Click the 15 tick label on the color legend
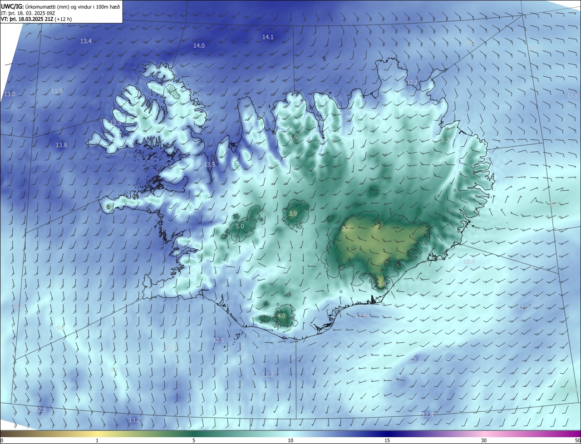The width and height of the screenshot is (581, 444). [x=387, y=440]
